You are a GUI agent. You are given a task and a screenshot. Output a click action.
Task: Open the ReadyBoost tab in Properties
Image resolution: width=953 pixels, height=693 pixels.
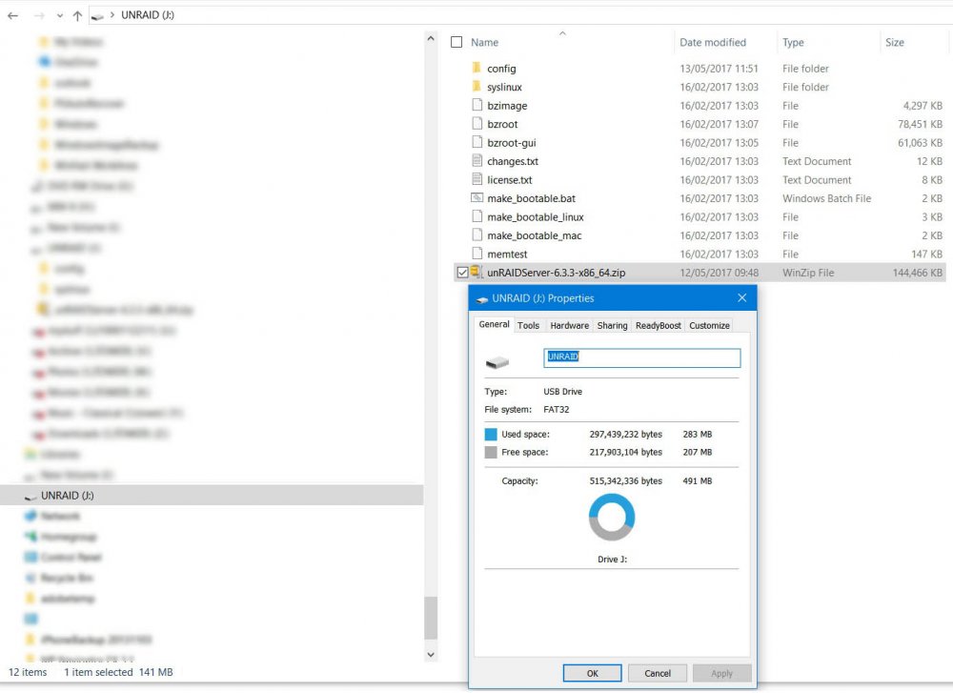tap(659, 325)
